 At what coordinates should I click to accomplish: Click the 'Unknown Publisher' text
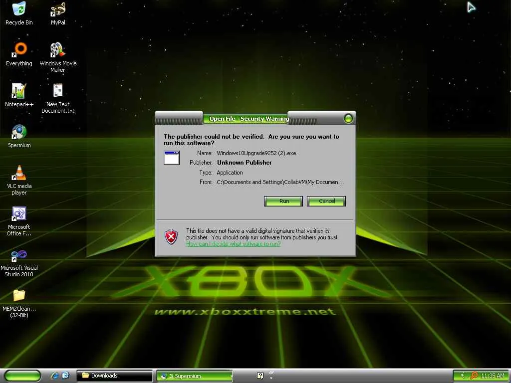point(244,163)
